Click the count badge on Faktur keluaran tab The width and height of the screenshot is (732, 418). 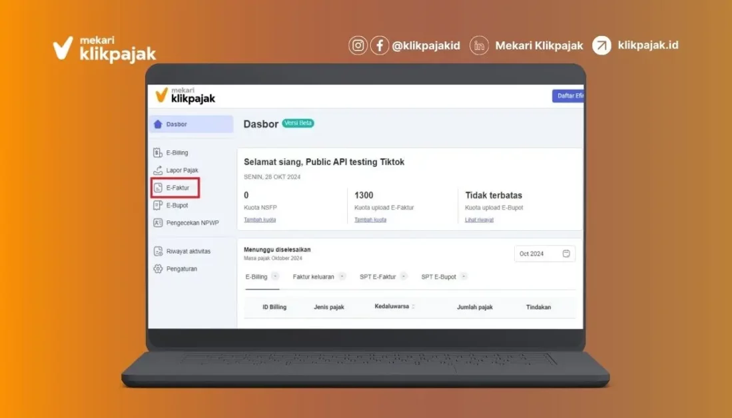tap(342, 276)
